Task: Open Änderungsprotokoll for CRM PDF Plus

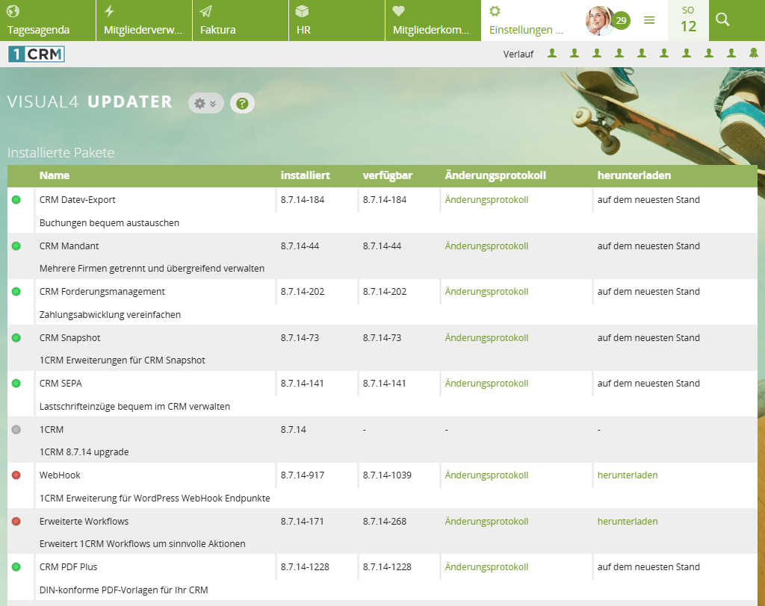Action: tap(486, 567)
